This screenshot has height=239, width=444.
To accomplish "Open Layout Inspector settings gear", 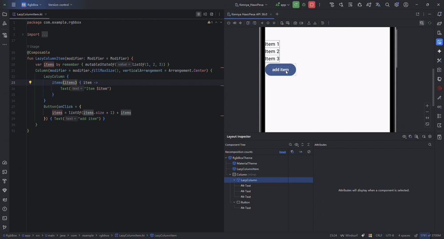I will (430, 136).
